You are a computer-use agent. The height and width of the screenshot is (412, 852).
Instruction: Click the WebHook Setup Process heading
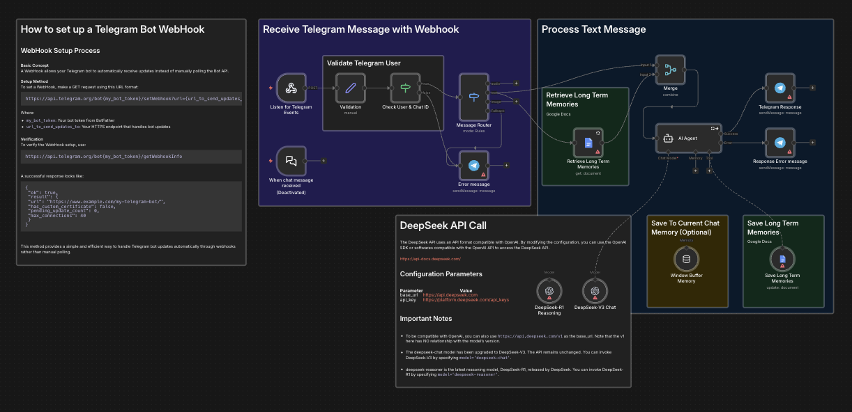pos(60,51)
